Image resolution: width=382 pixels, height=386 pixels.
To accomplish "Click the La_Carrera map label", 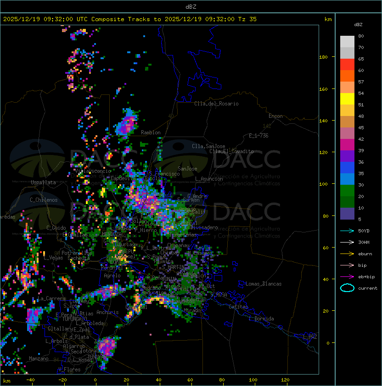I will point(51,298).
